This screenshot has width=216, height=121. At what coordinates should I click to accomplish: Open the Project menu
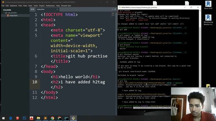(x=42, y=6)
